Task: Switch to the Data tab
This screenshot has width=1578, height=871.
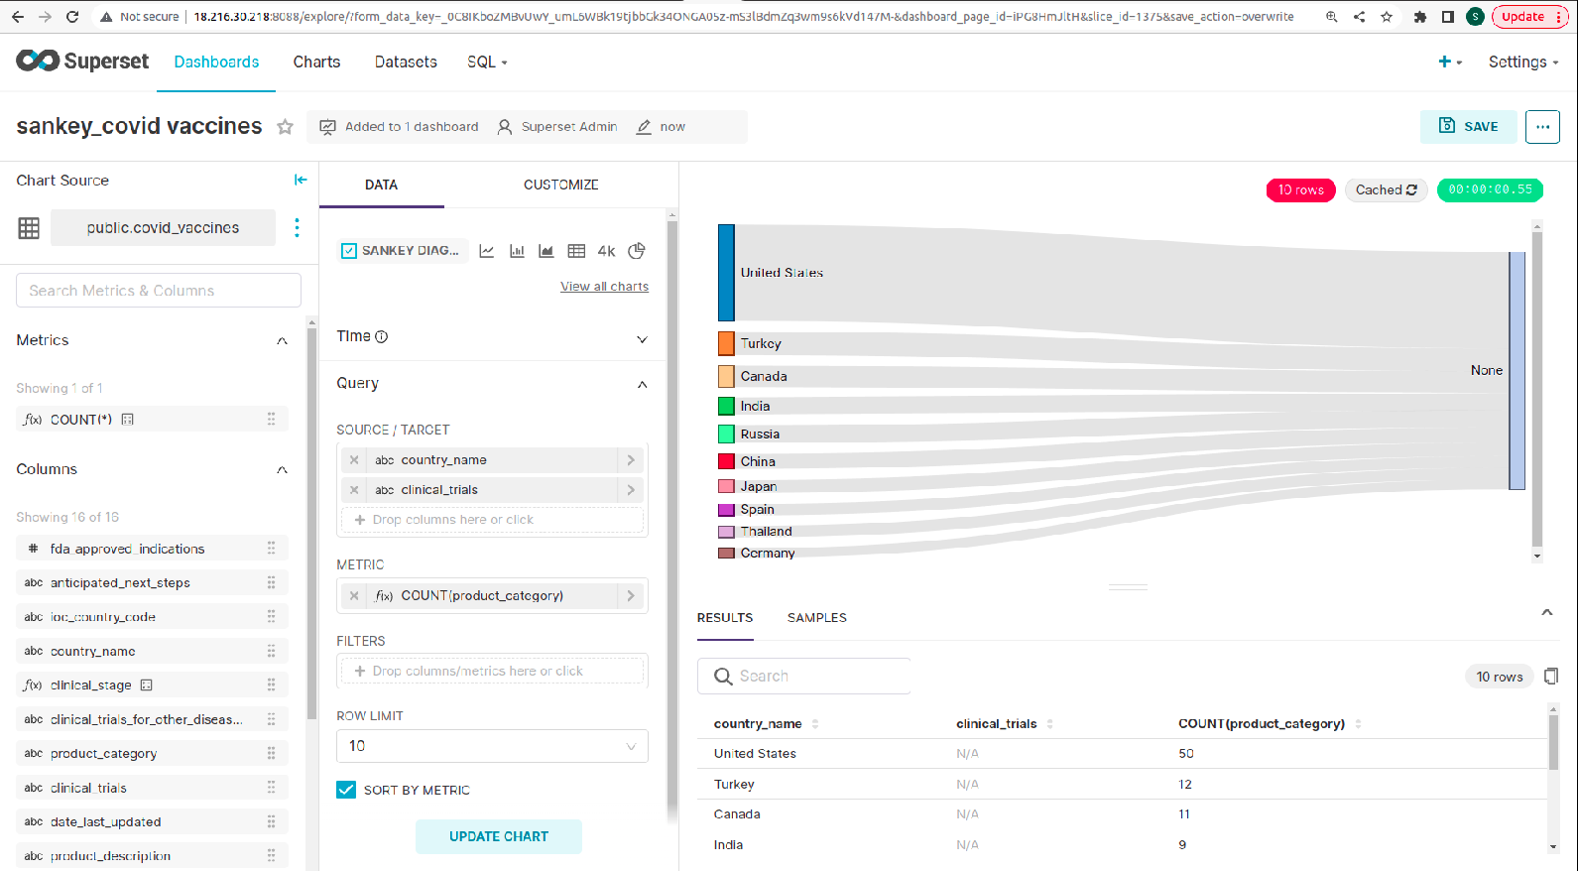Action: pos(381,185)
